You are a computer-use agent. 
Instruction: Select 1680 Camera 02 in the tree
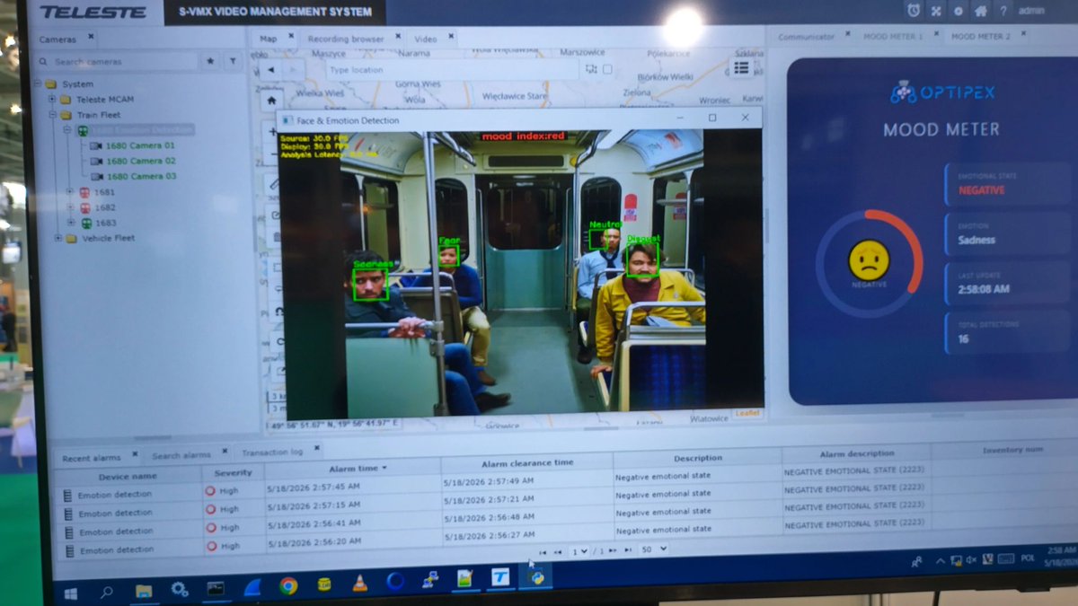pos(140,161)
